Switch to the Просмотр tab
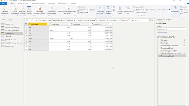The width and height of the screenshot is (189, 106). pos(52,4)
